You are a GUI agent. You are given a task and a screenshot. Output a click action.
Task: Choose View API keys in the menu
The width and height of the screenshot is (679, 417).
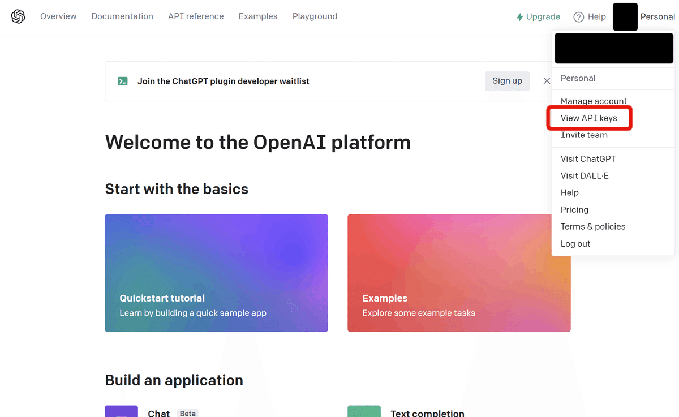click(x=588, y=118)
